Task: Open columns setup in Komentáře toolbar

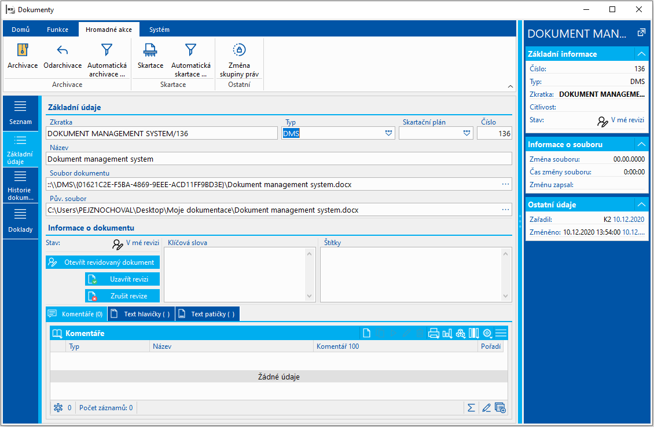Action: [x=474, y=333]
